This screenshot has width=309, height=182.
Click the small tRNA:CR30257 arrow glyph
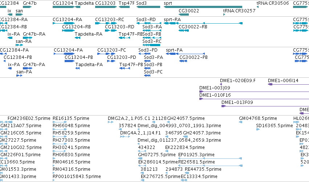(224, 15)
